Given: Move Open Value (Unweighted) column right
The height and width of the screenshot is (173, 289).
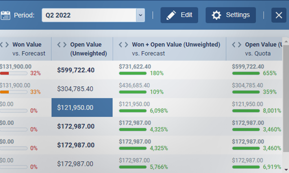Looking at the screenshot, I should tap(65, 45).
